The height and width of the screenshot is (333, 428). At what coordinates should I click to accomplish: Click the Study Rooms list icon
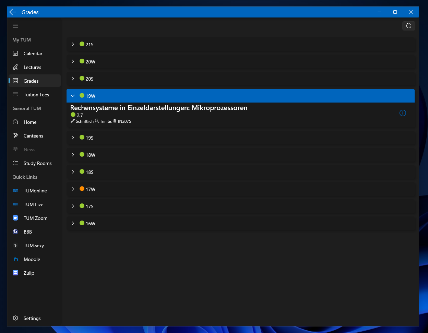[x=15, y=163]
